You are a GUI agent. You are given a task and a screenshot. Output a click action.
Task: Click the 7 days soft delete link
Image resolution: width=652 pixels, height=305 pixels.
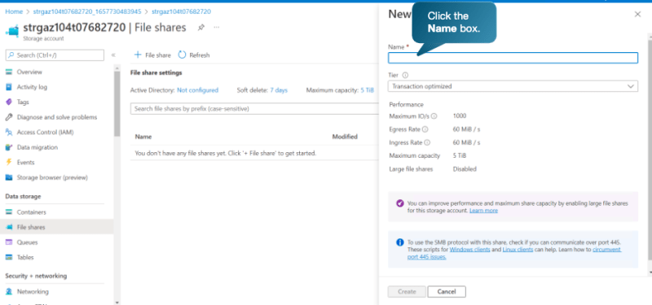[279, 90]
